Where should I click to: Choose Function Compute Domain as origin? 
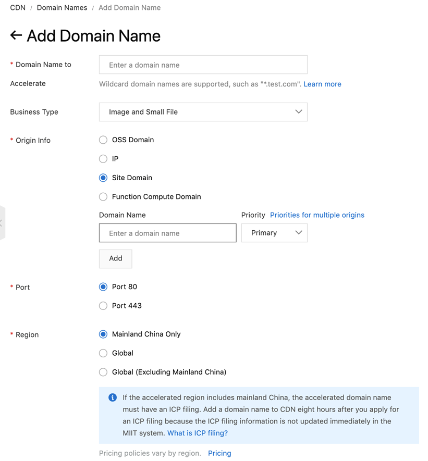click(103, 197)
